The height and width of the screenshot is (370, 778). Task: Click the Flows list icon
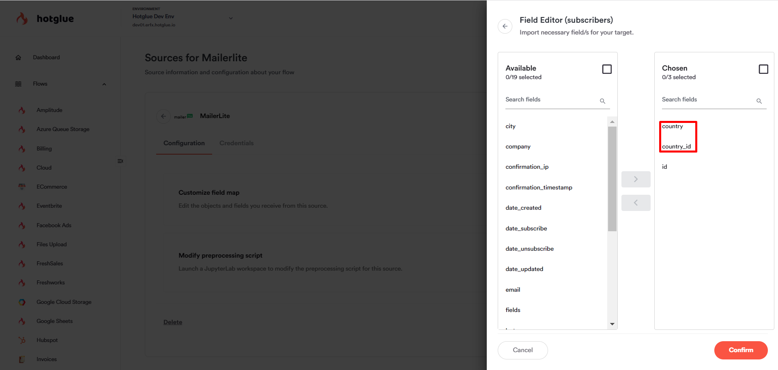(x=18, y=84)
